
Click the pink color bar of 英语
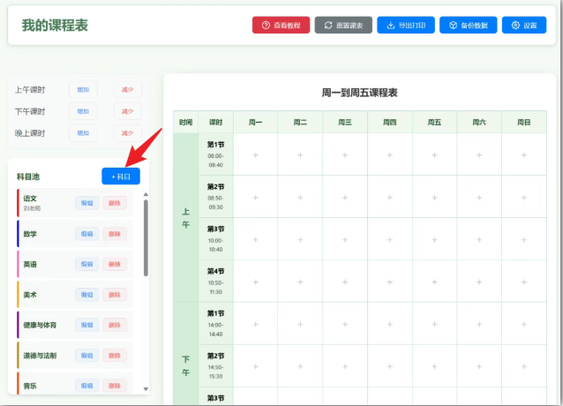[x=18, y=264]
